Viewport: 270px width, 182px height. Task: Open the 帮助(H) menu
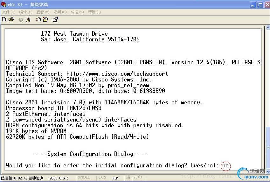click(x=94, y=12)
